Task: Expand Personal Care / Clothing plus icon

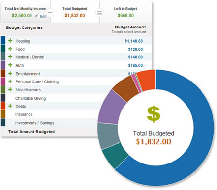Action: pos(10,81)
